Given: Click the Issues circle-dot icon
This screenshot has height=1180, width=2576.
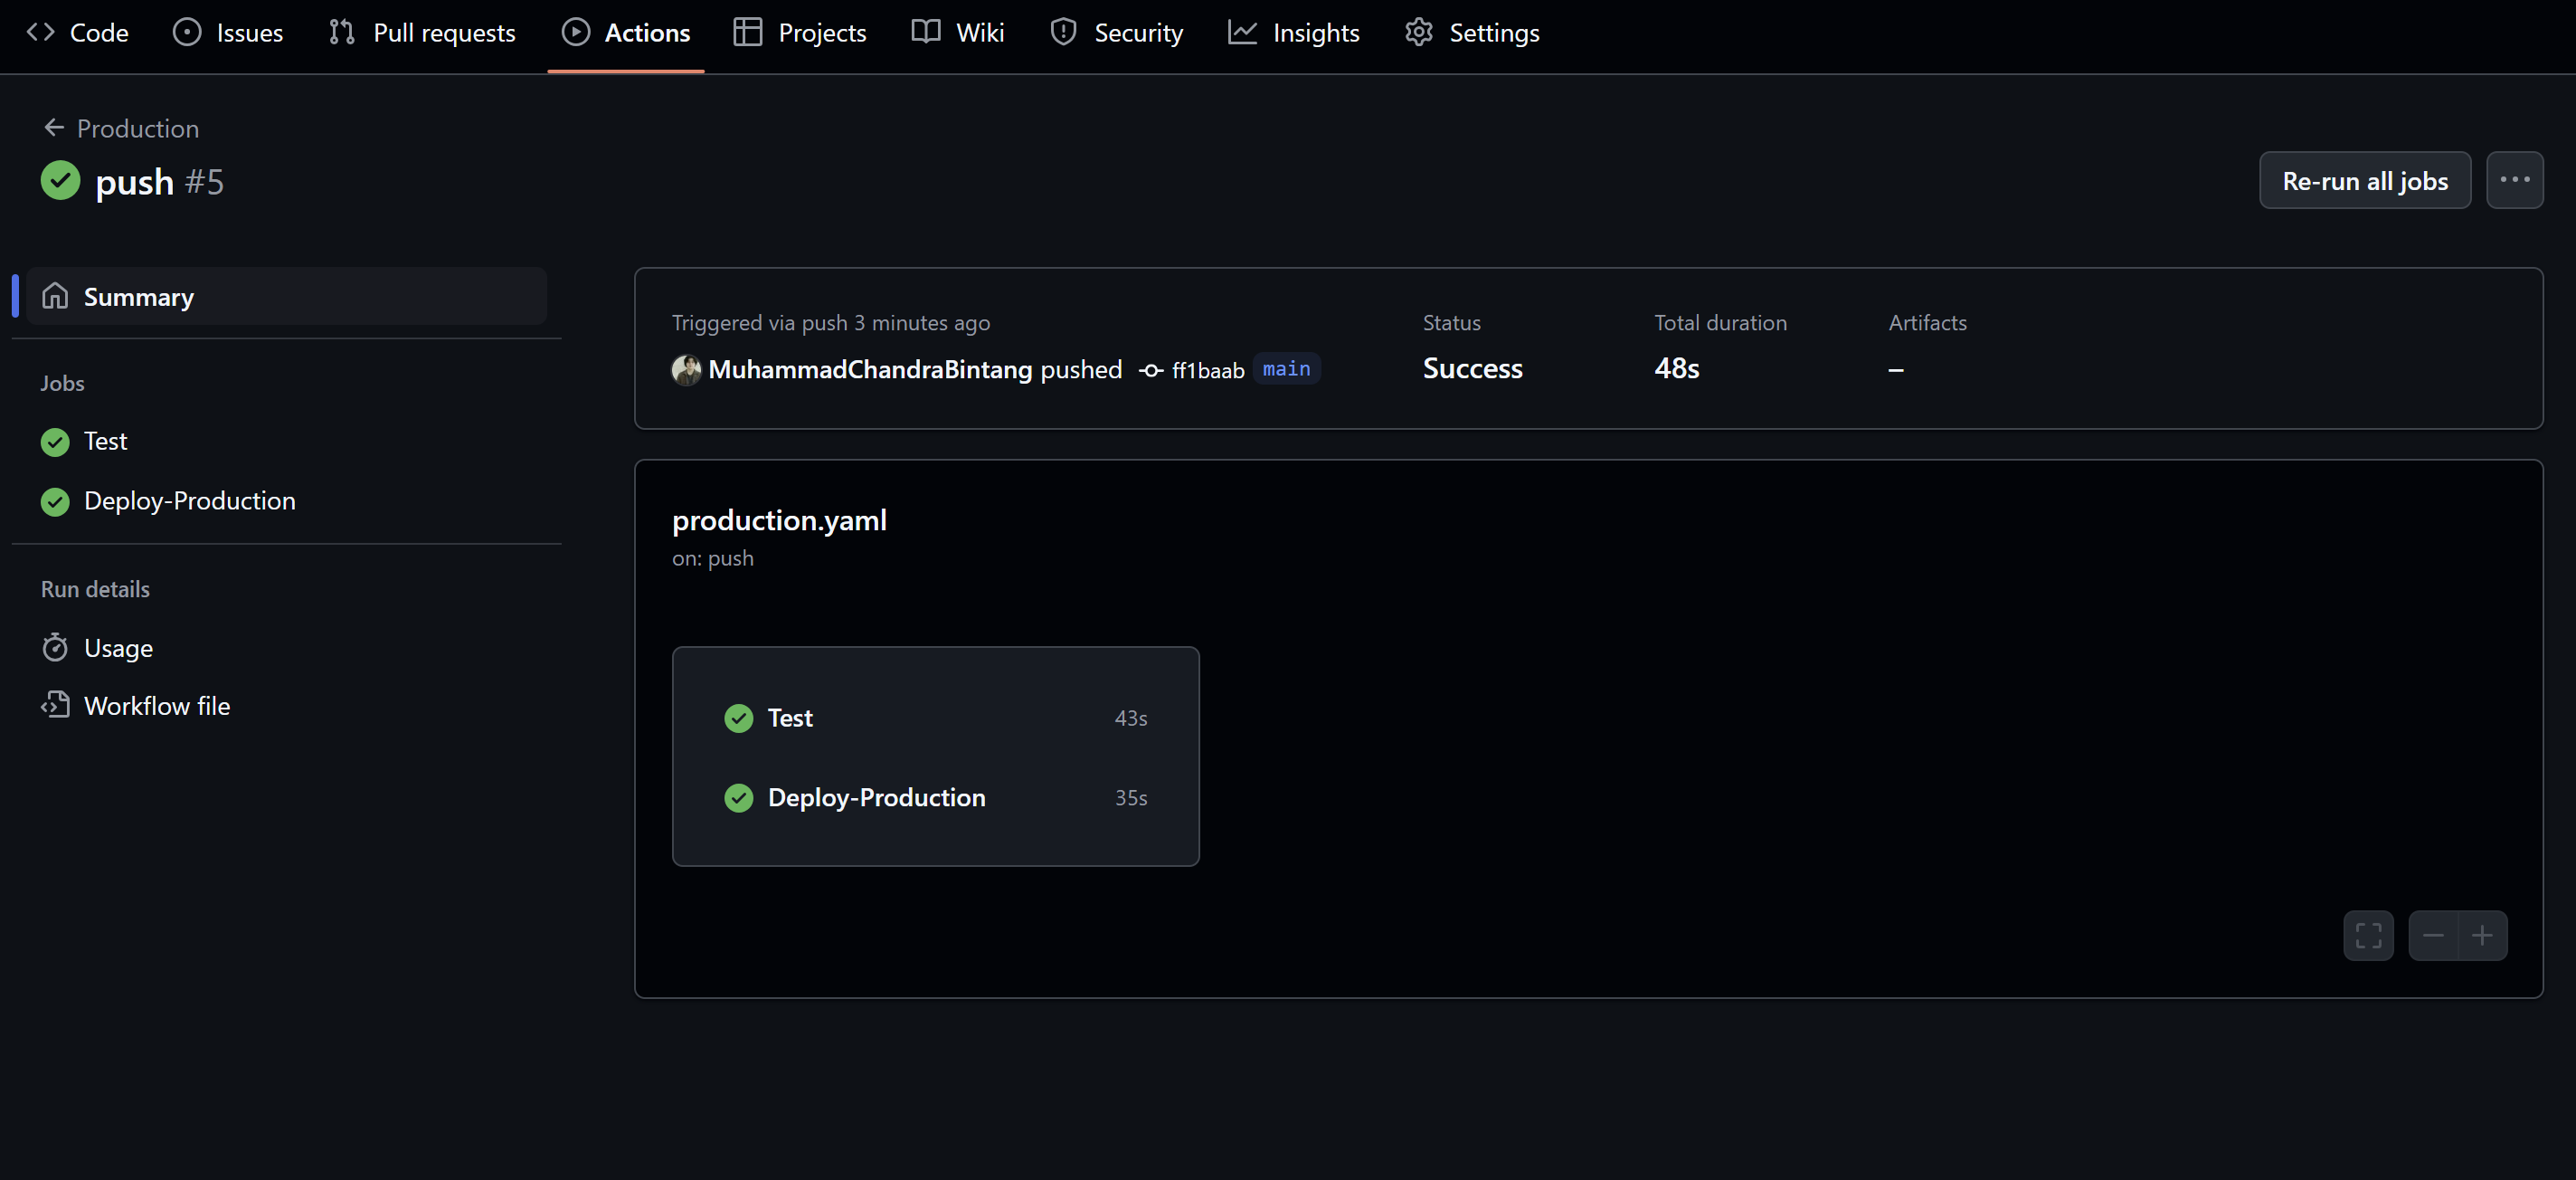Looking at the screenshot, I should click(187, 32).
